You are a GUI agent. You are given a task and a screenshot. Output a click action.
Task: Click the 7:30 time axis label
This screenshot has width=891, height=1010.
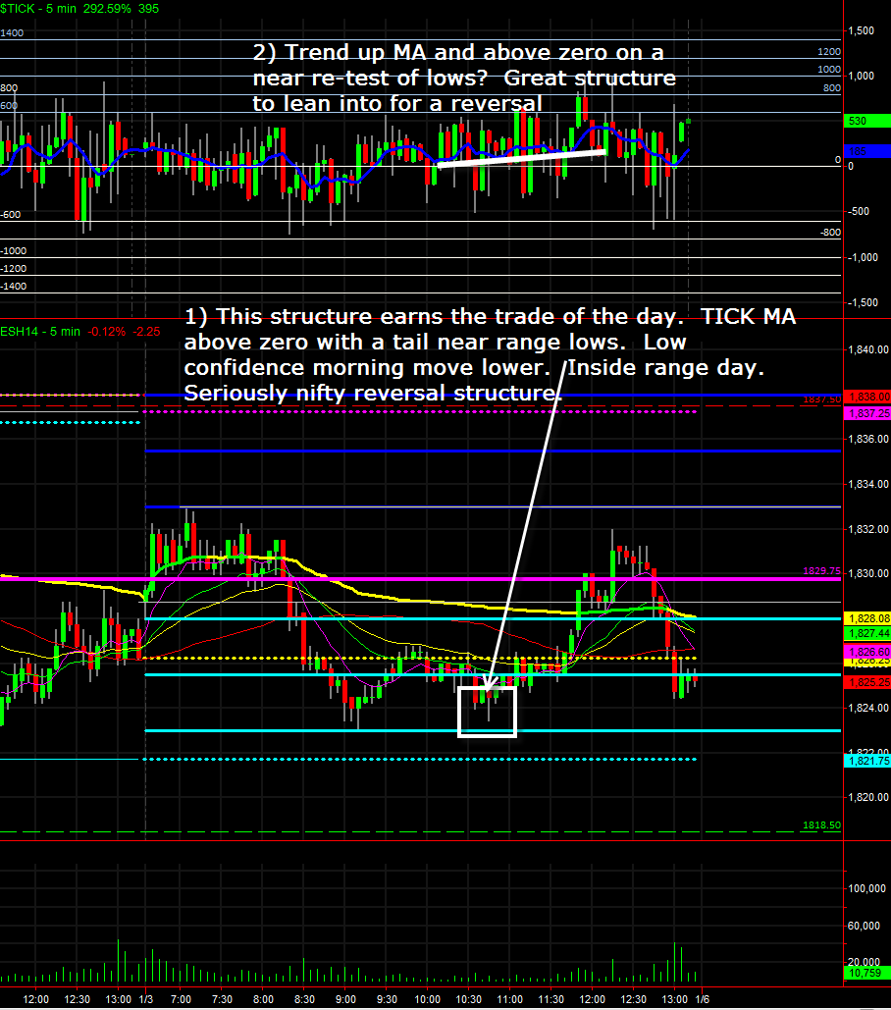tap(222, 999)
